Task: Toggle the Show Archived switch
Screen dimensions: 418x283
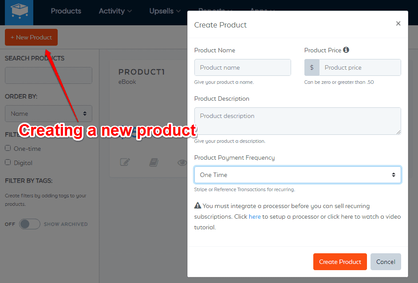Action: (30, 224)
